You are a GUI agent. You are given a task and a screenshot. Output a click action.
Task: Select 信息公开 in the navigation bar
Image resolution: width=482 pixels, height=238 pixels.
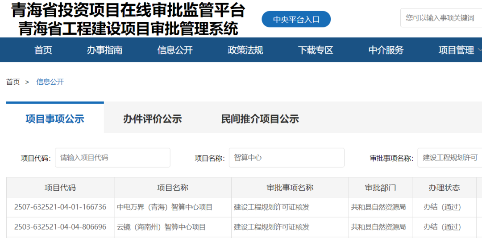(175, 50)
